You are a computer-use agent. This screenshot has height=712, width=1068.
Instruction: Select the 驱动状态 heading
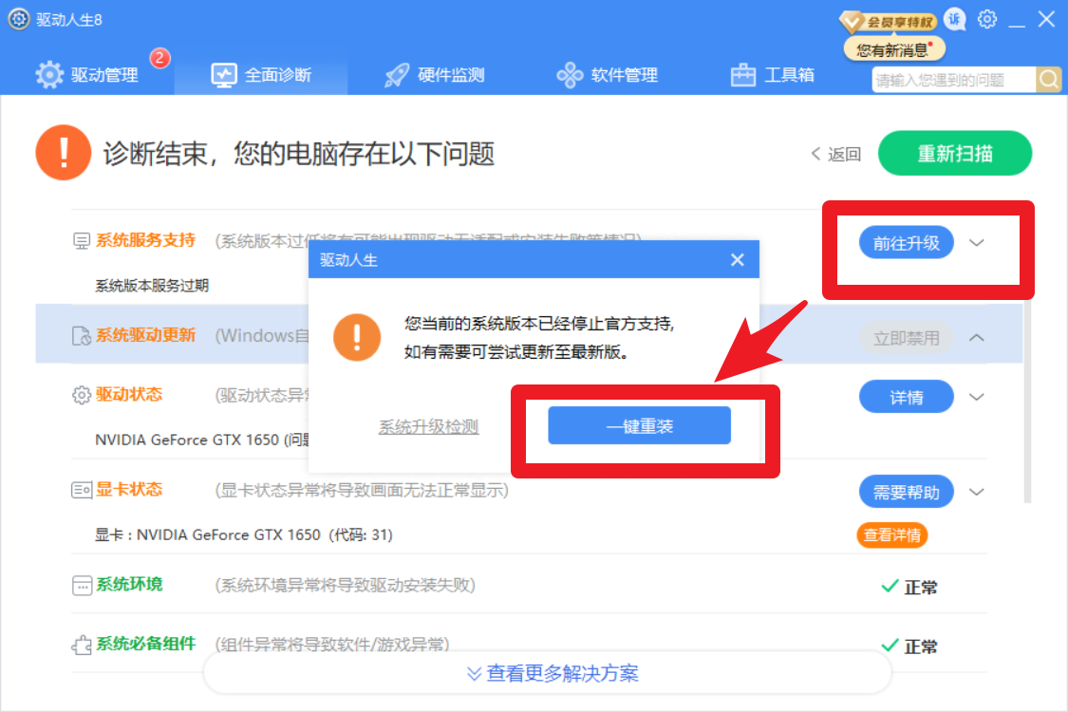pyautogui.click(x=129, y=395)
